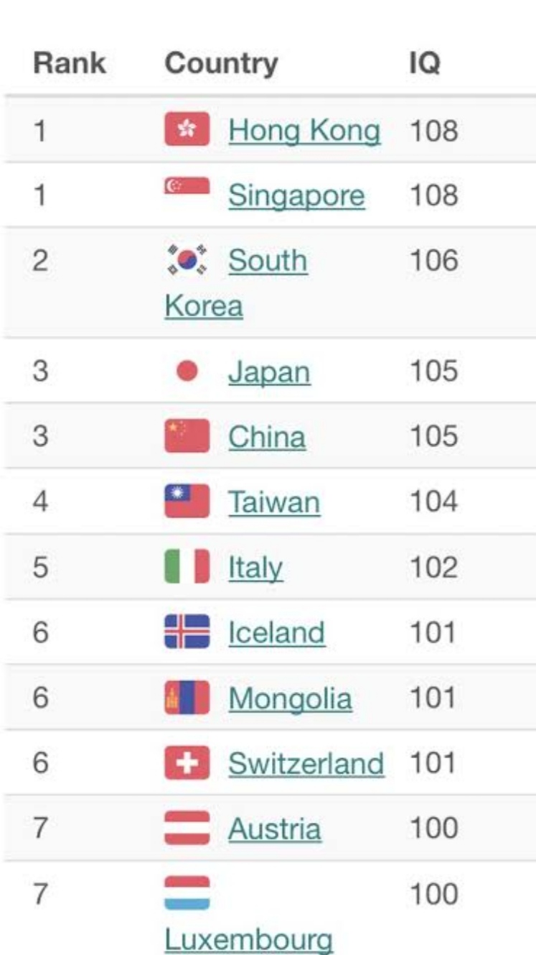
Task: Open the China country link
Action: click(x=267, y=437)
